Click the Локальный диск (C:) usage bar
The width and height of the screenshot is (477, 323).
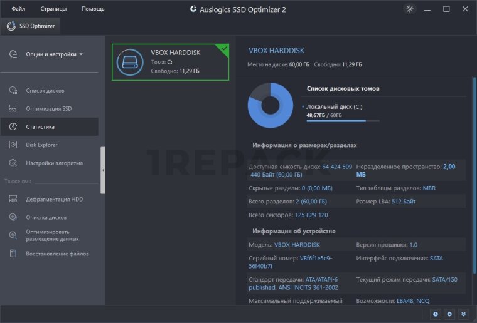coord(336,121)
